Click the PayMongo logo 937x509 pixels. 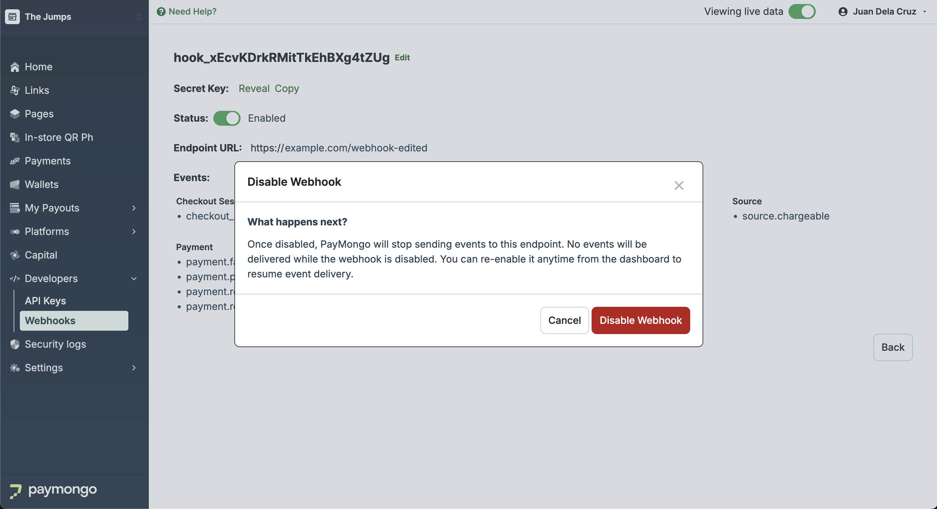pos(53,490)
